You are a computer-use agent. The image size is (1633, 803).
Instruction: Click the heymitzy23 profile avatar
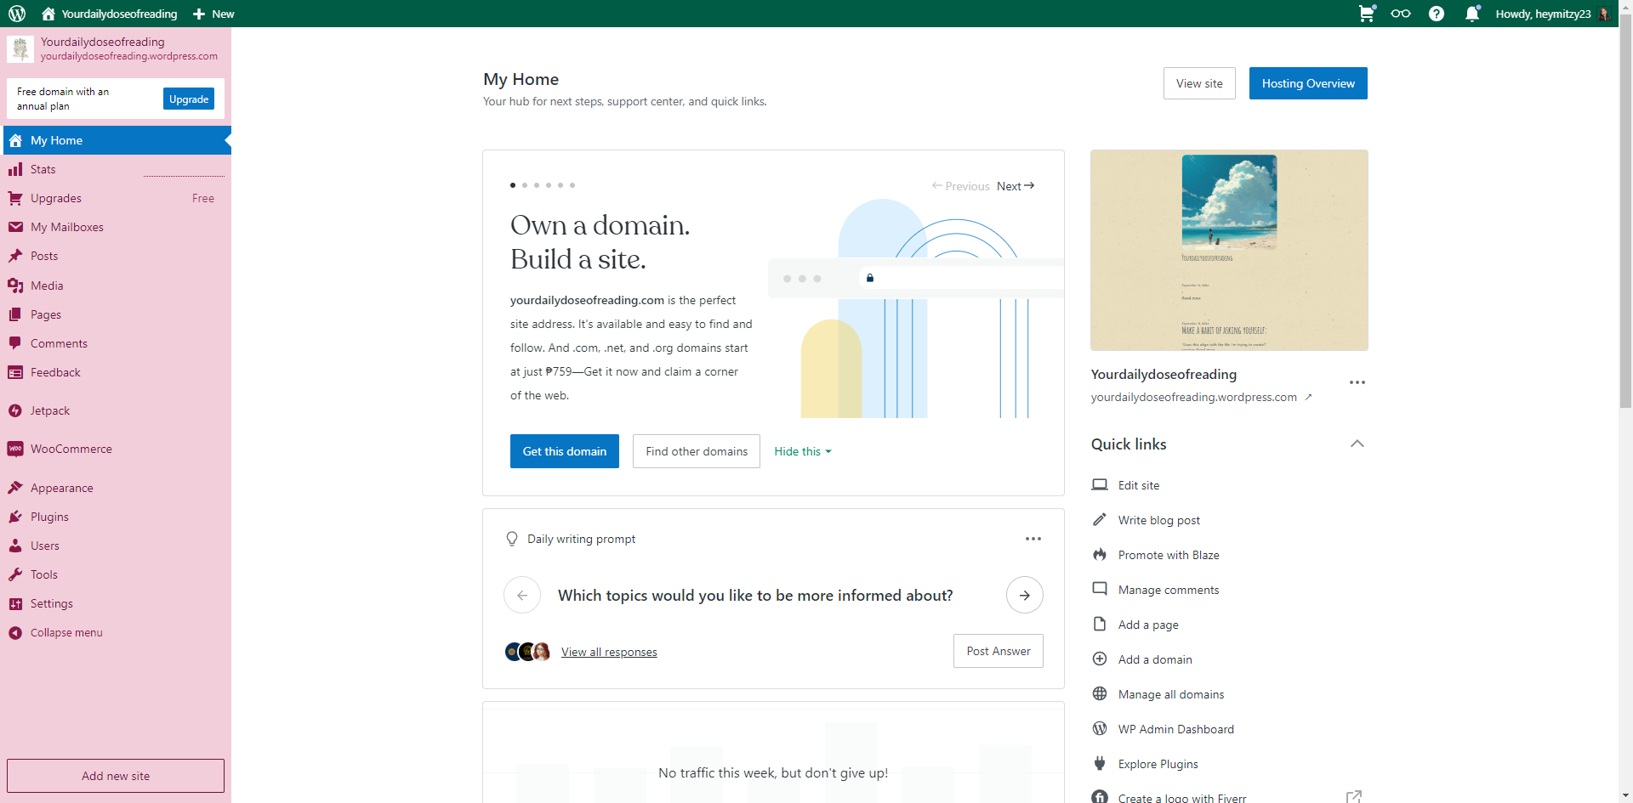(1604, 14)
